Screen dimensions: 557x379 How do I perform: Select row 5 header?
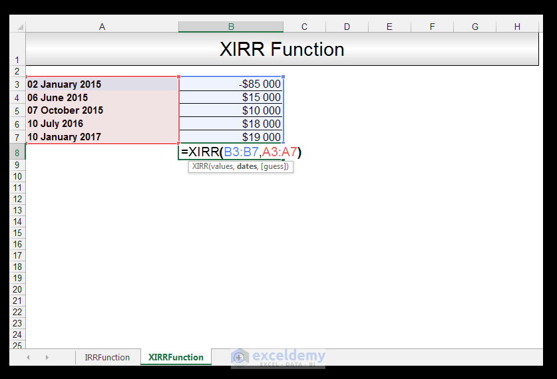pyautogui.click(x=17, y=111)
